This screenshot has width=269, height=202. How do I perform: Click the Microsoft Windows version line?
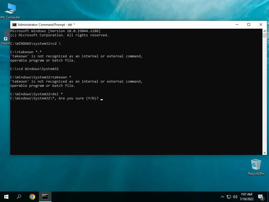click(55, 31)
